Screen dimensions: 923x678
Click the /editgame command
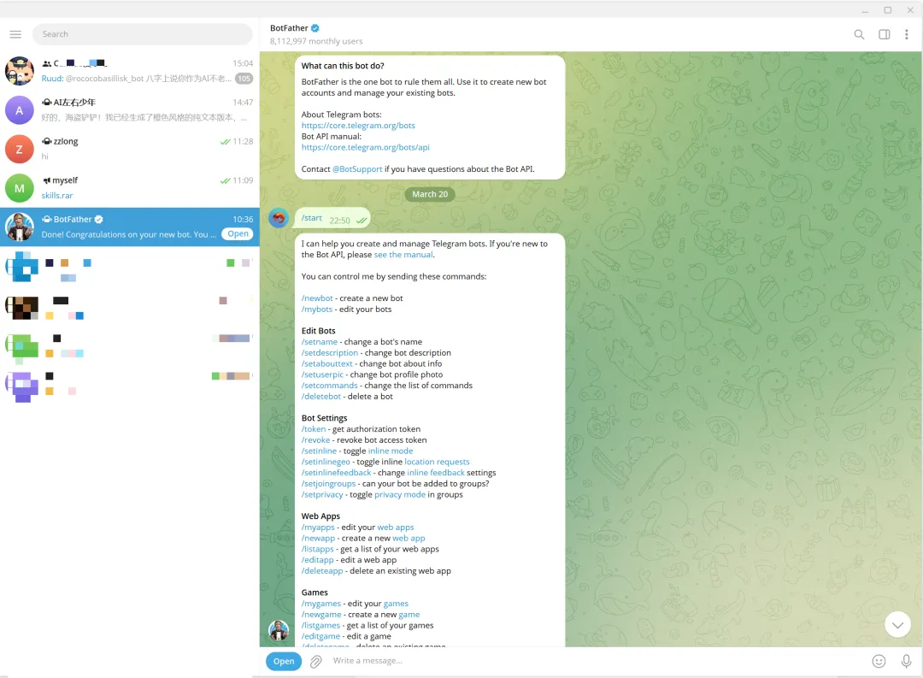[x=320, y=636]
